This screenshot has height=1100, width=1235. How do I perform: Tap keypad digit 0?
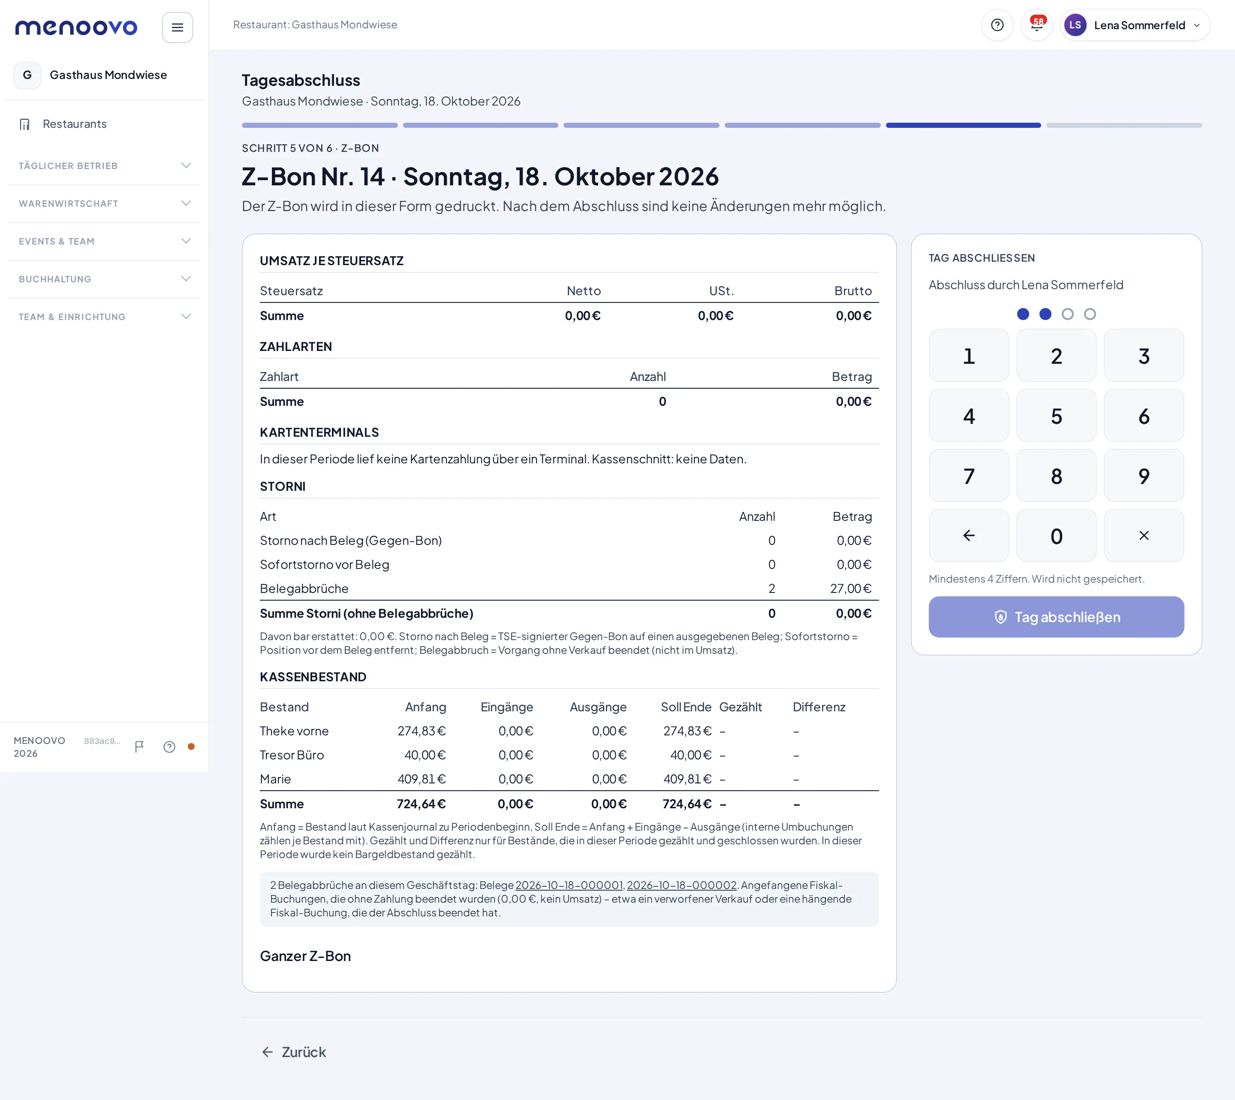click(1056, 535)
